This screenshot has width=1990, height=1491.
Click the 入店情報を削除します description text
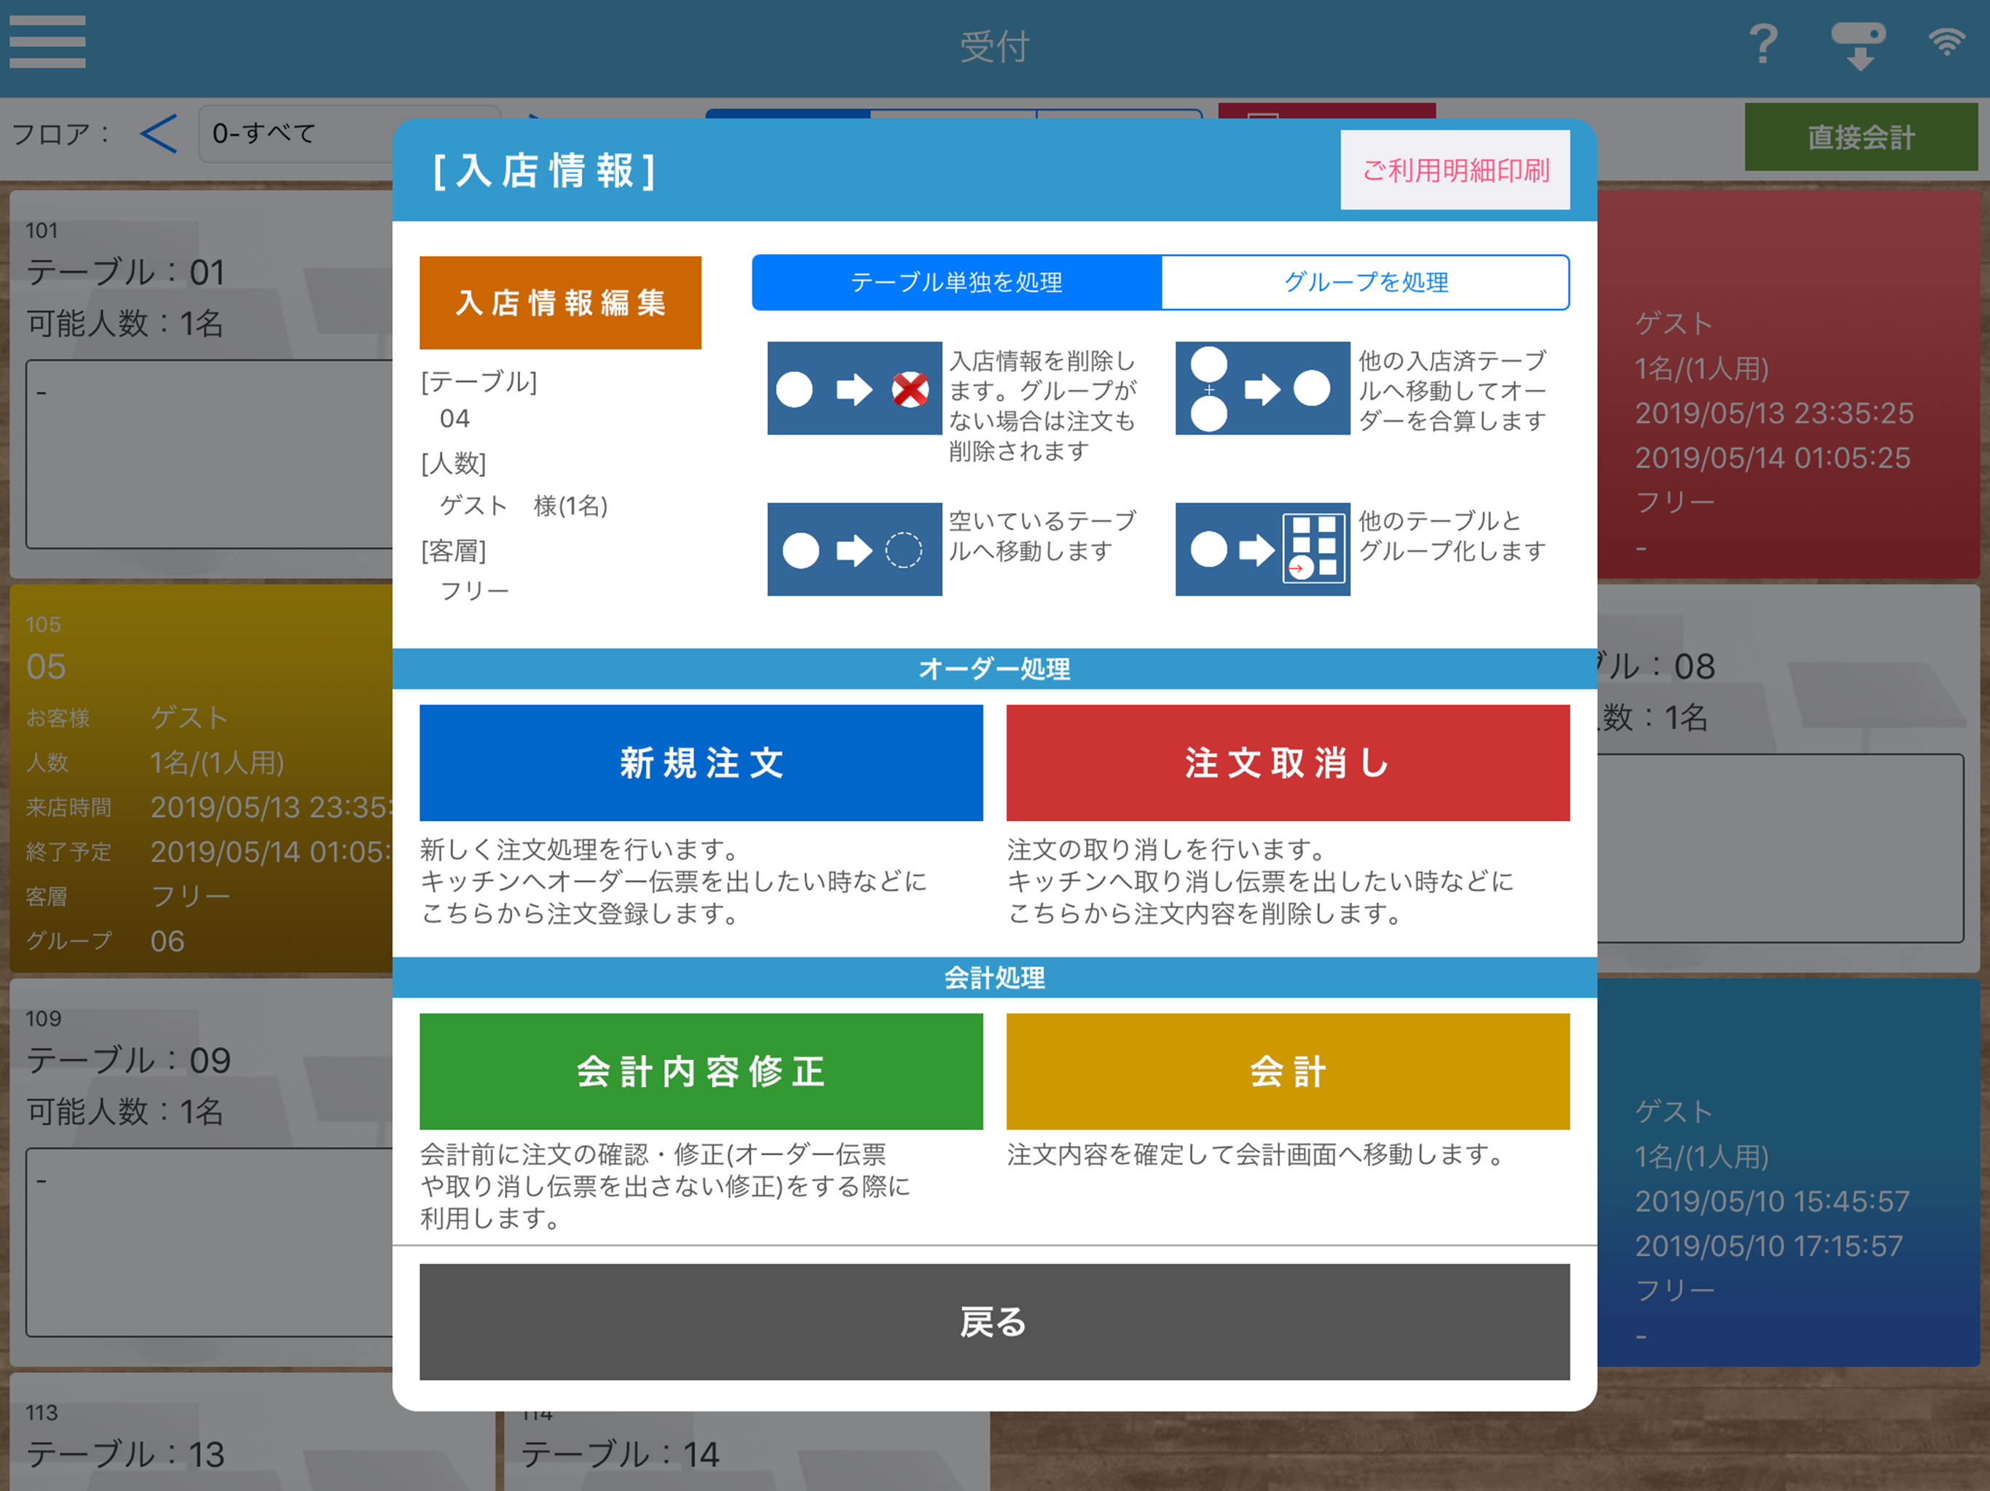pyautogui.click(x=1042, y=406)
